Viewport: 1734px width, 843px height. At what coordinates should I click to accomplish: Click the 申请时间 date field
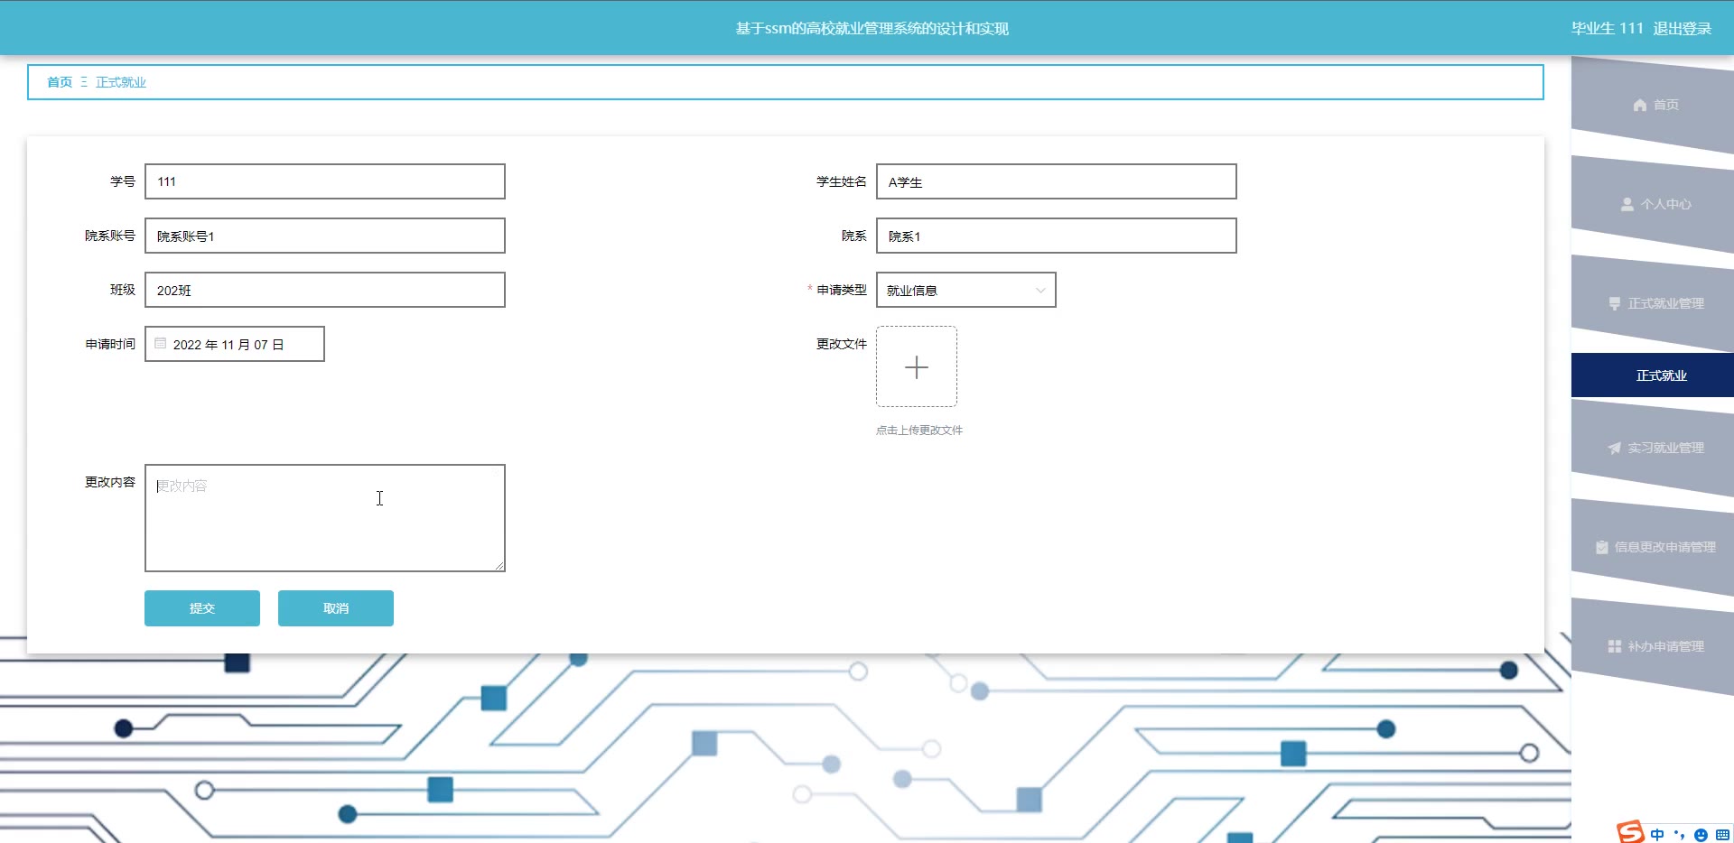[x=235, y=344]
